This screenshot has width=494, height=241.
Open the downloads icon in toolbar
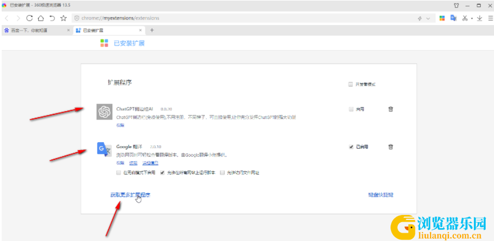coord(480,18)
